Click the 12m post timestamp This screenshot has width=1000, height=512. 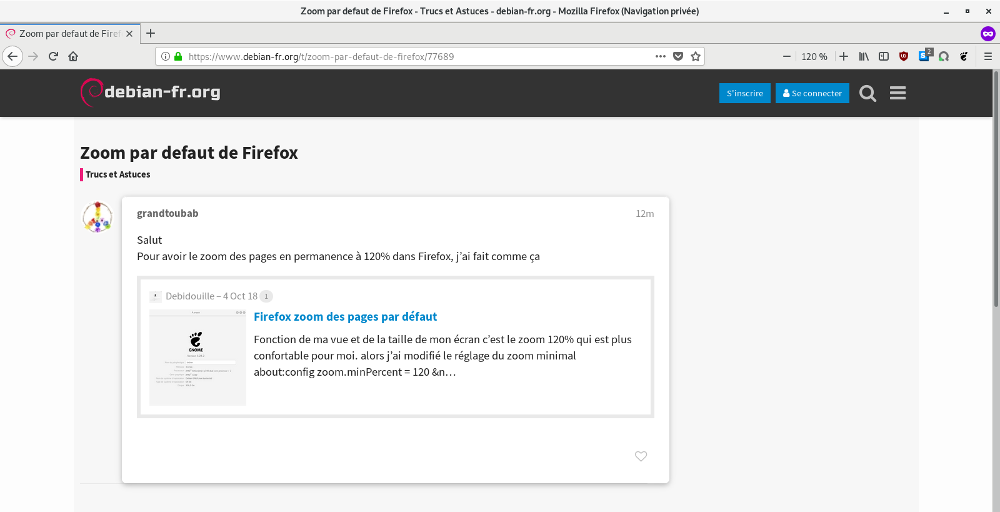point(645,214)
